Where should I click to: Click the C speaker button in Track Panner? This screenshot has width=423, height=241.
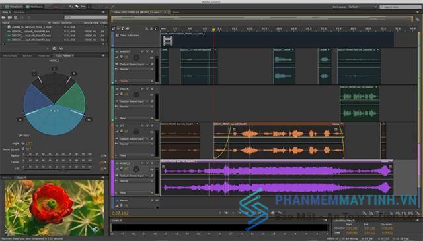click(54, 68)
